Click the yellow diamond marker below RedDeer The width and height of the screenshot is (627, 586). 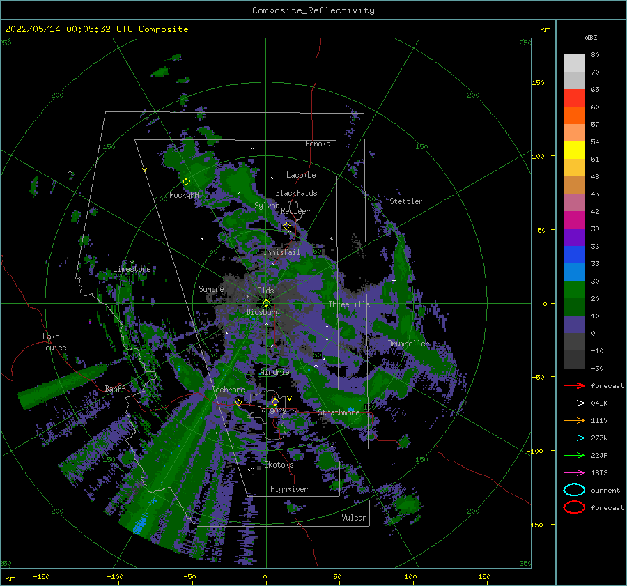tap(286, 226)
